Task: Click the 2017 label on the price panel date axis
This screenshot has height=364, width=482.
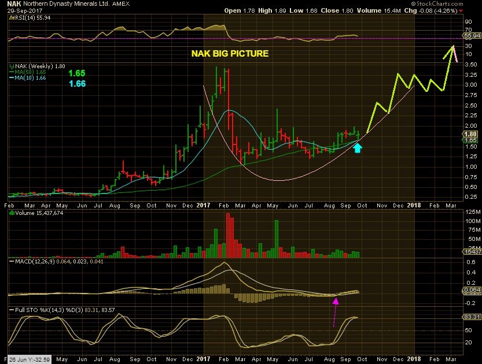Action: [x=204, y=205]
